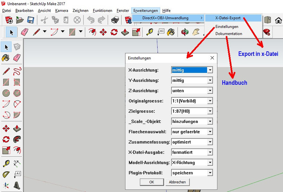Select the Tape Measure tool in the top toolbar

(150, 32)
